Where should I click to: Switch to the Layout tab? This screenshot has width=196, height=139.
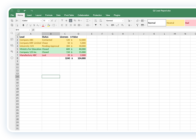[39, 15]
